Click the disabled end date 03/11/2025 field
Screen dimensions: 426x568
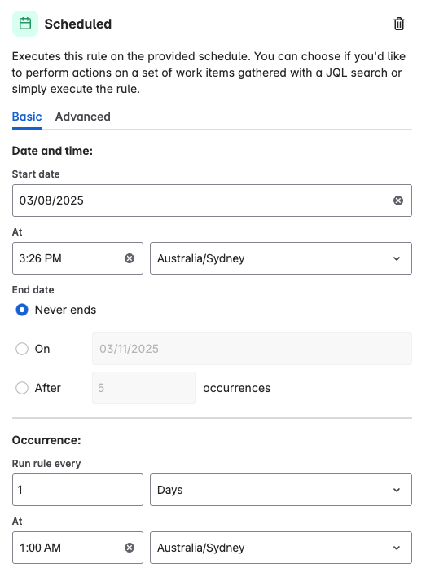[x=252, y=349]
